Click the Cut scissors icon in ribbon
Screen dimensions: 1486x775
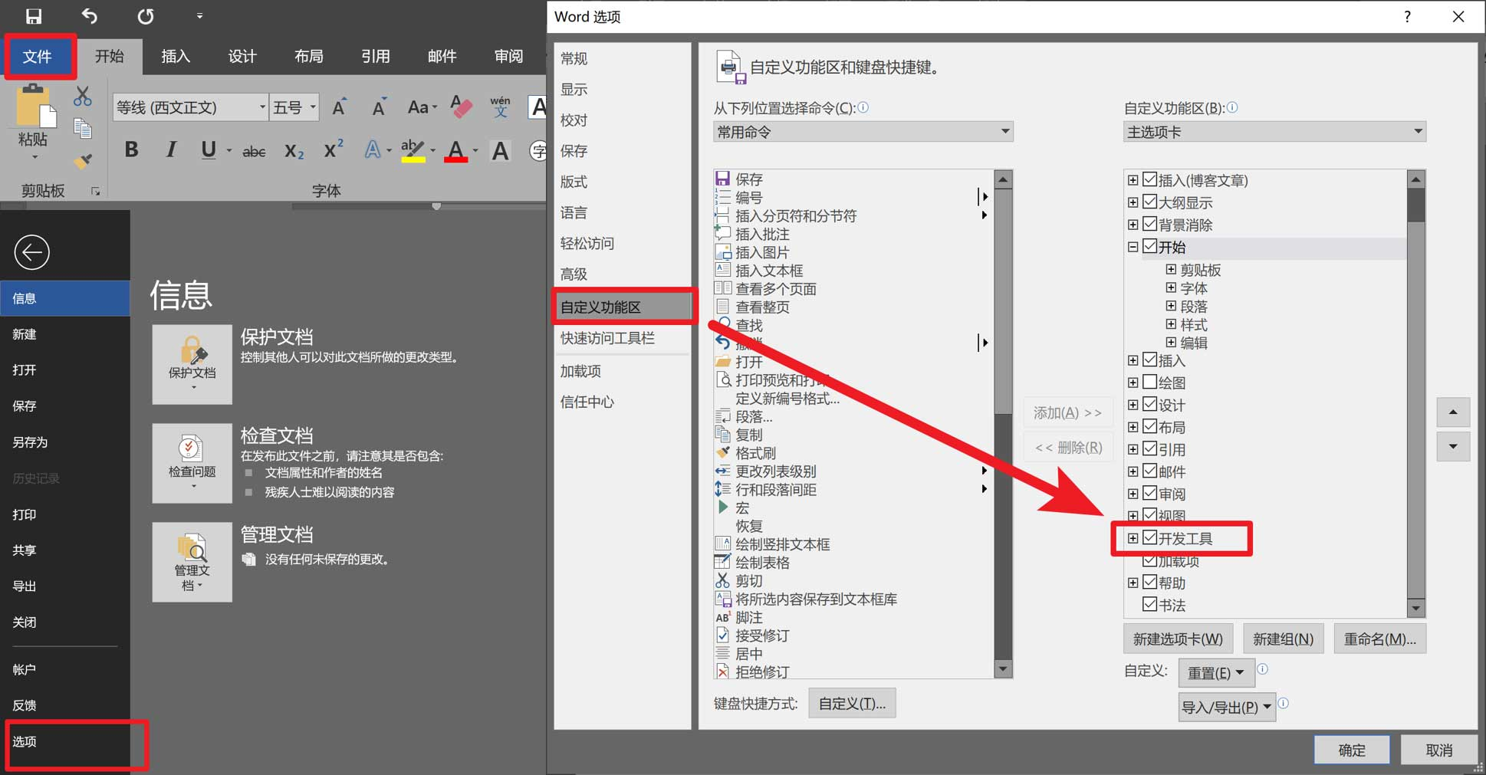click(83, 97)
